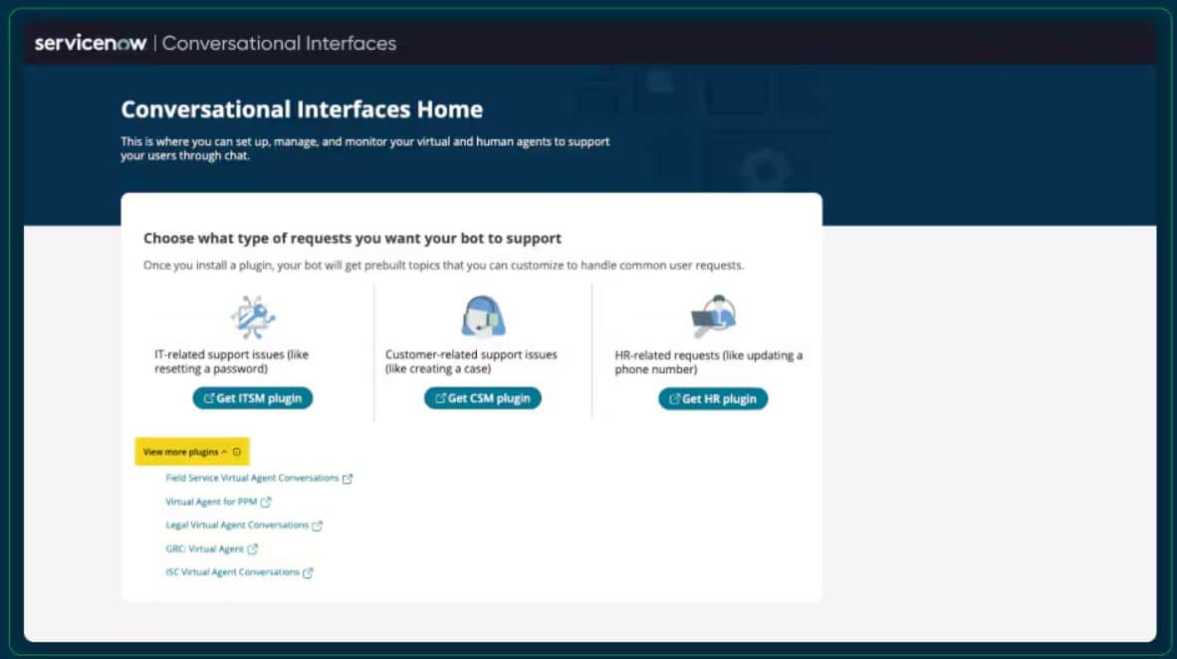
Task: Click 'Once you install a plugin' sentence
Action: 444,265
